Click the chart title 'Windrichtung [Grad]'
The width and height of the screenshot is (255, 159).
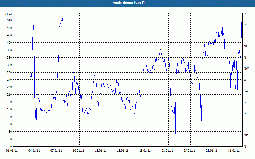click(x=128, y=3)
